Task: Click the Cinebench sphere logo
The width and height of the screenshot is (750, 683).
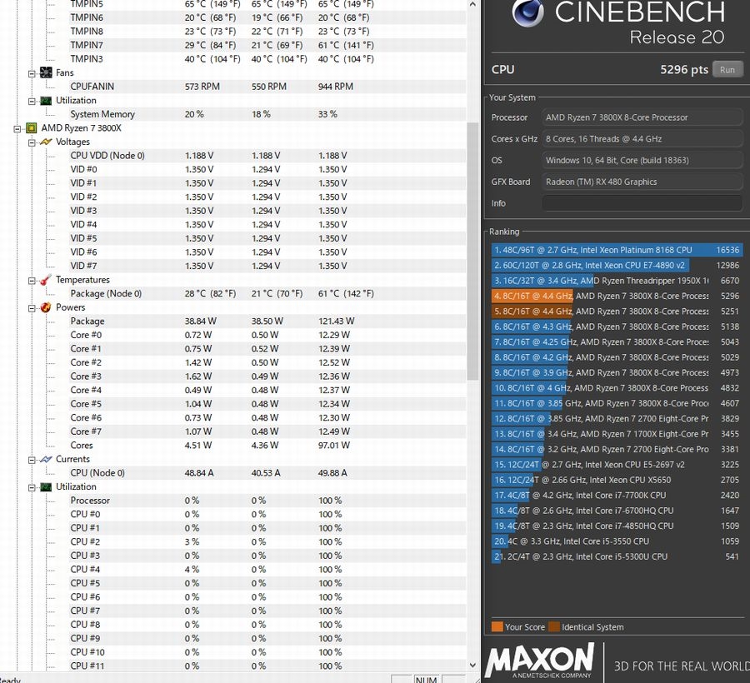Action: (528, 12)
